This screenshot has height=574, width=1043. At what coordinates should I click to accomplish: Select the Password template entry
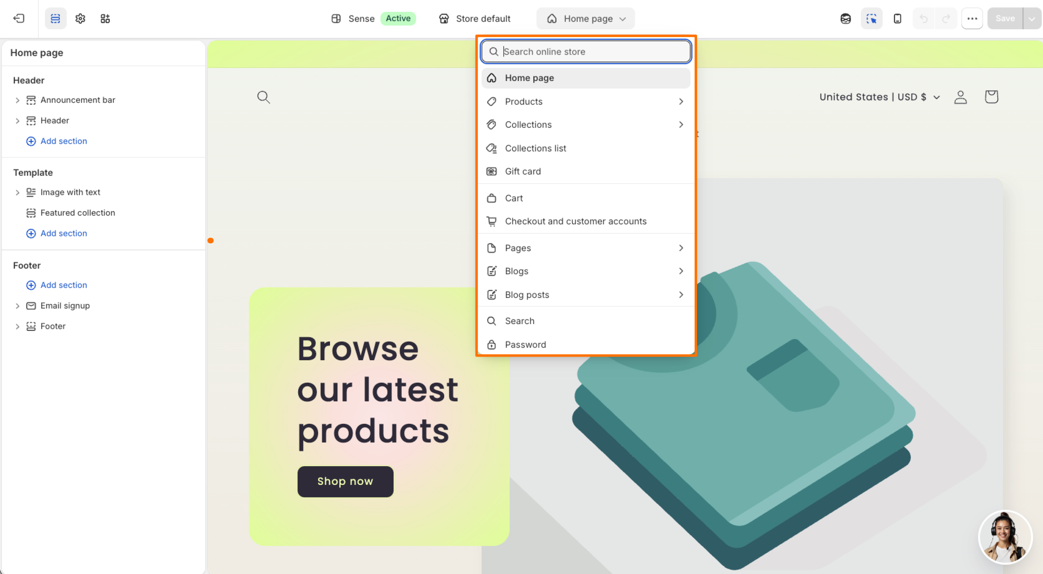pyautogui.click(x=586, y=345)
